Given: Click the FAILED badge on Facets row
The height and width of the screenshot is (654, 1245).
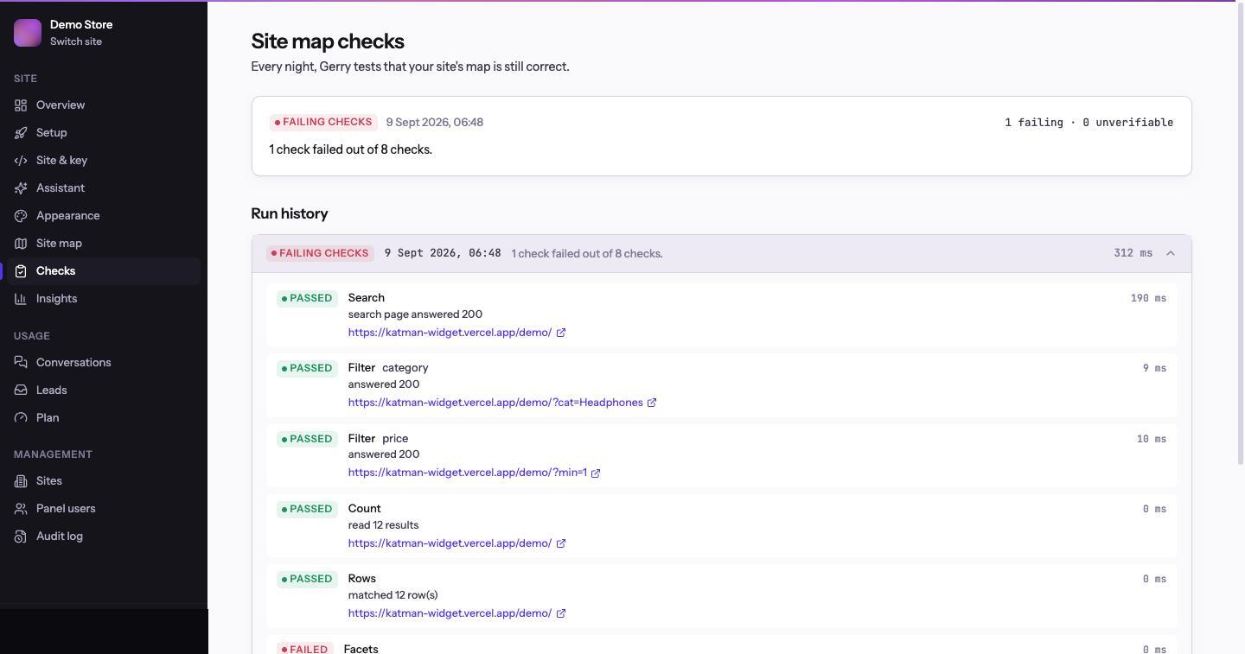Looking at the screenshot, I should coord(304,648).
